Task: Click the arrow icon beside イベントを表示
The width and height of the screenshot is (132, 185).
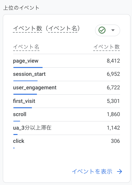Action: 119,171
